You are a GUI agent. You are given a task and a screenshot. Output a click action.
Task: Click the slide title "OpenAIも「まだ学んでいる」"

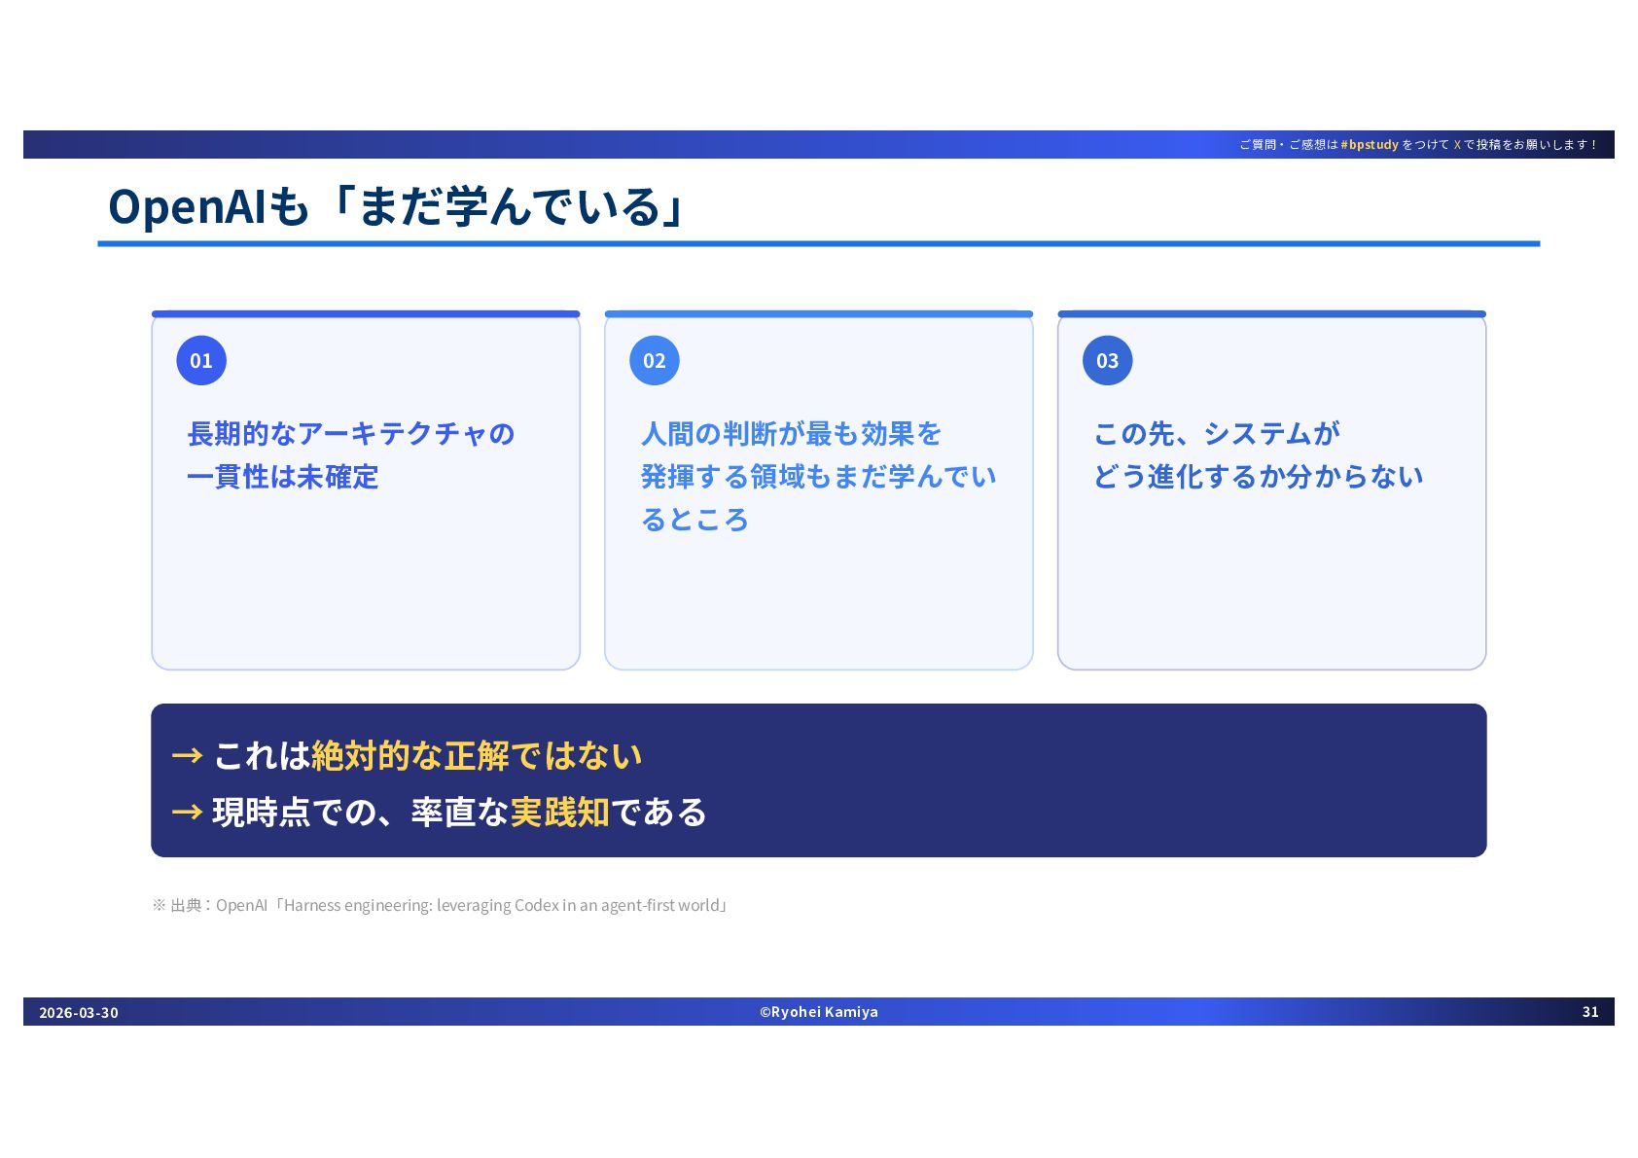[x=399, y=206]
